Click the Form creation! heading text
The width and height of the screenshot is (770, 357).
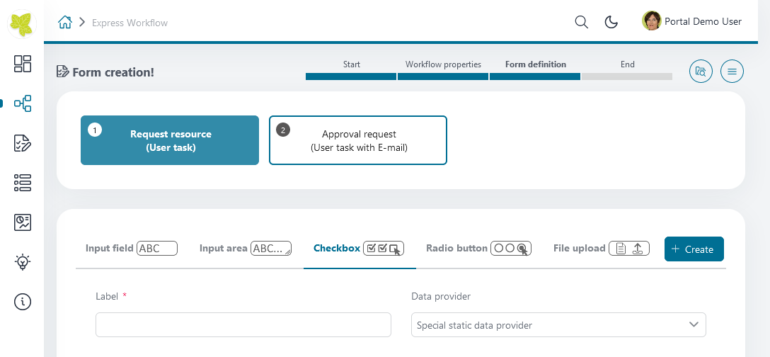point(113,72)
